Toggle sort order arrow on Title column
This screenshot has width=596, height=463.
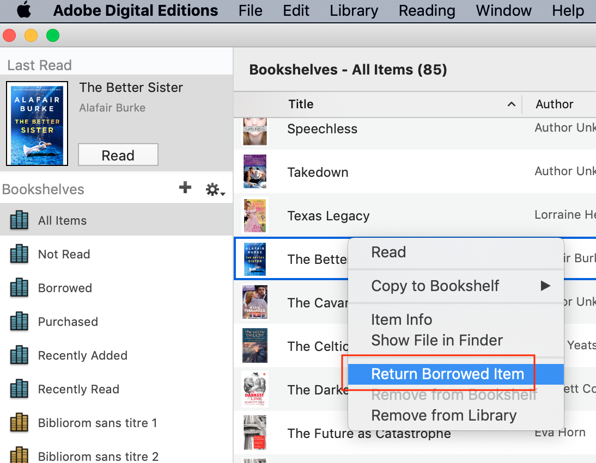510,104
